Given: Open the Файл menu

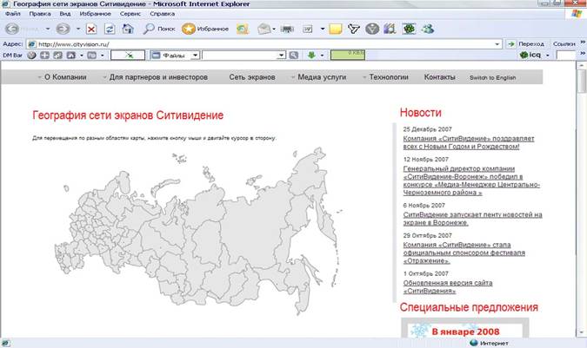Looking at the screenshot, I should [13, 13].
